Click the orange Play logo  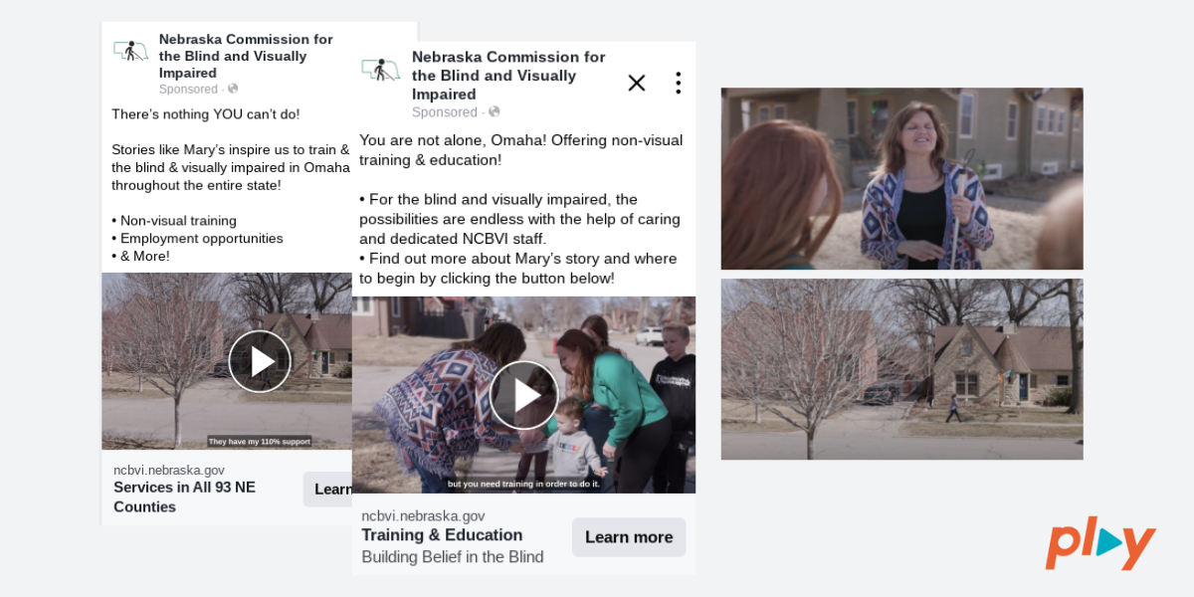point(1100,544)
